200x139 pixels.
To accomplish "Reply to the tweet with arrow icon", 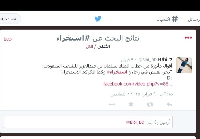I will click(169, 104).
